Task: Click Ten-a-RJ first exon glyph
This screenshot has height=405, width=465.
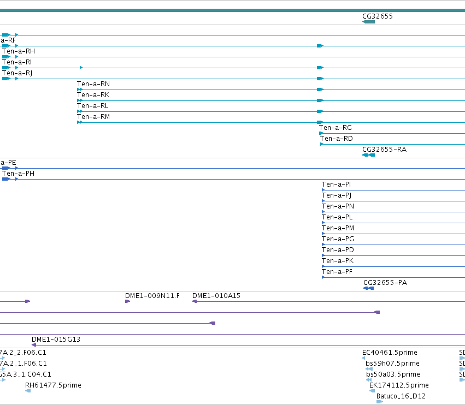Action: tap(6, 79)
